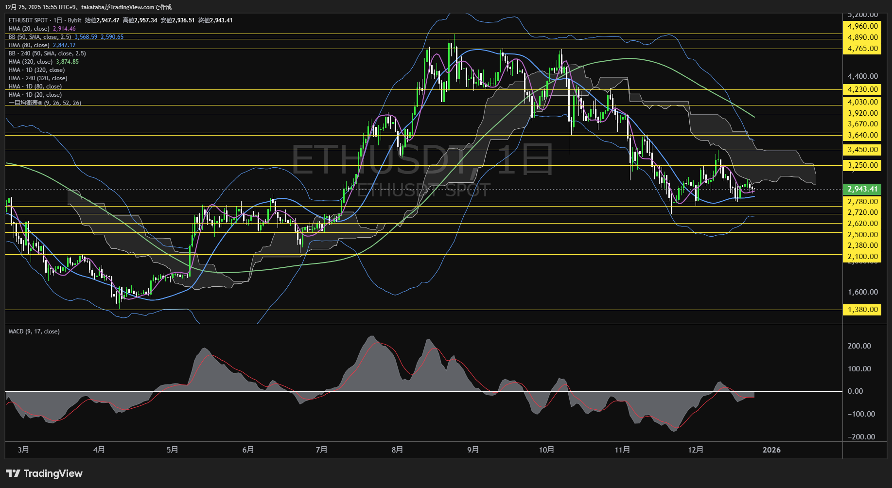Click the 3月 label on time axis

click(23, 450)
